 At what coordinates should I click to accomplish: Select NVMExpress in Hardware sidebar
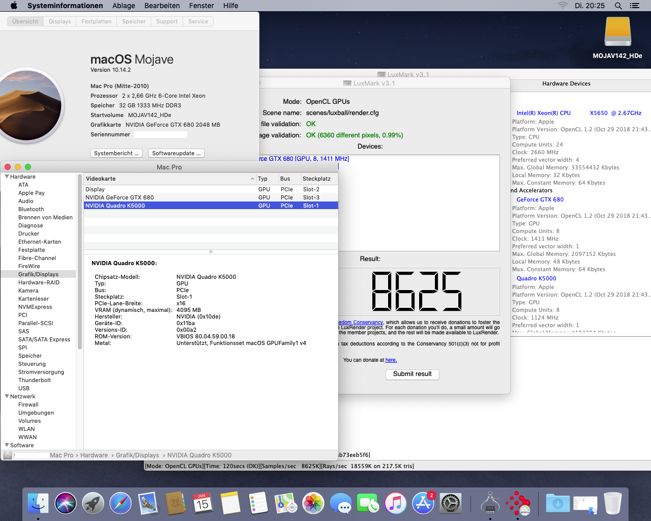click(x=35, y=307)
